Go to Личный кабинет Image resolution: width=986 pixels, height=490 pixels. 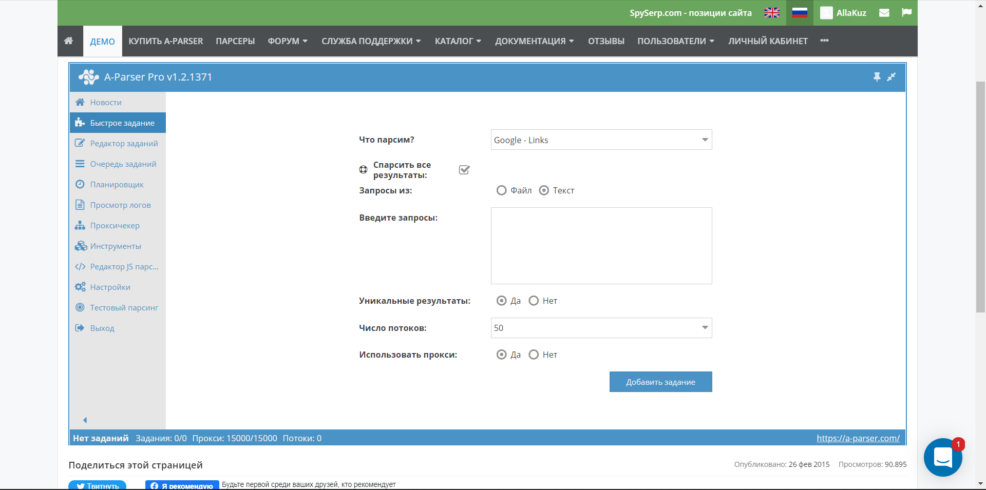point(768,41)
